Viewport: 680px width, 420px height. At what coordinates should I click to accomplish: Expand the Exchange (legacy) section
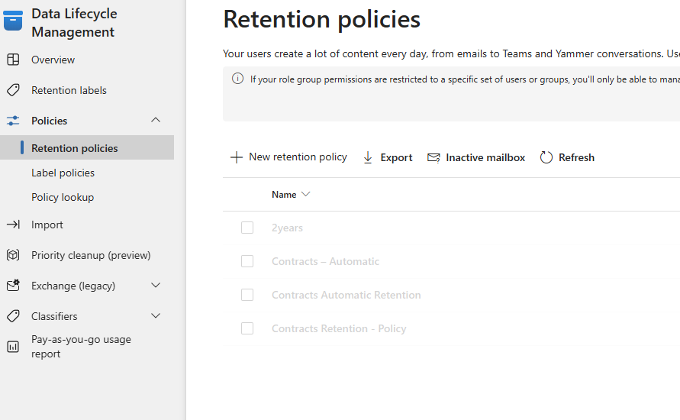156,286
